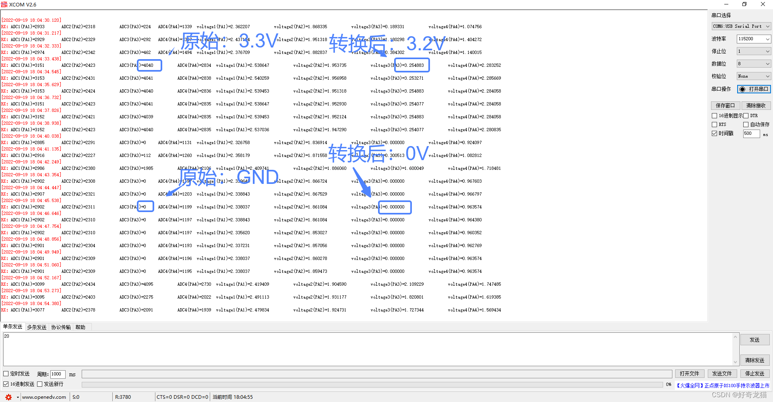Open the stop bits dropdown showing 1

[x=754, y=51]
